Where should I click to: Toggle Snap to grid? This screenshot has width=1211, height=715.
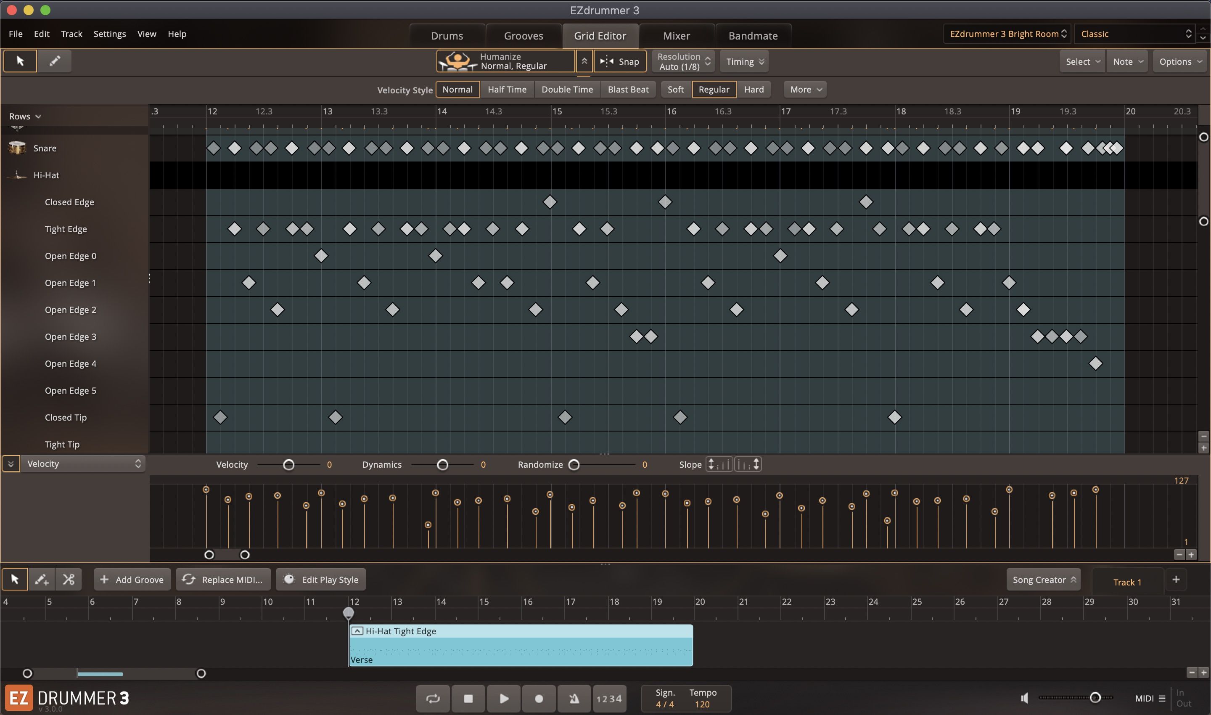pos(620,61)
